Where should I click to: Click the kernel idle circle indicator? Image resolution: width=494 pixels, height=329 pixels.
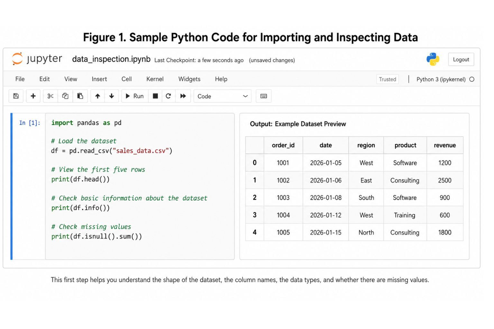pos(472,79)
